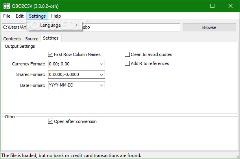Select the Settings tab
240x159 pixels.
[x=51, y=38]
